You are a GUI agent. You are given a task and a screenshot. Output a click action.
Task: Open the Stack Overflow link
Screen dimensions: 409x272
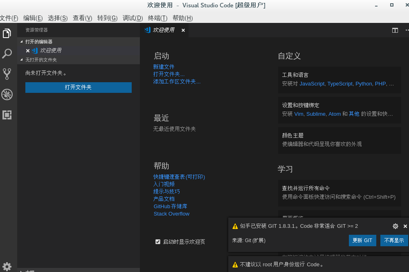tap(172, 214)
